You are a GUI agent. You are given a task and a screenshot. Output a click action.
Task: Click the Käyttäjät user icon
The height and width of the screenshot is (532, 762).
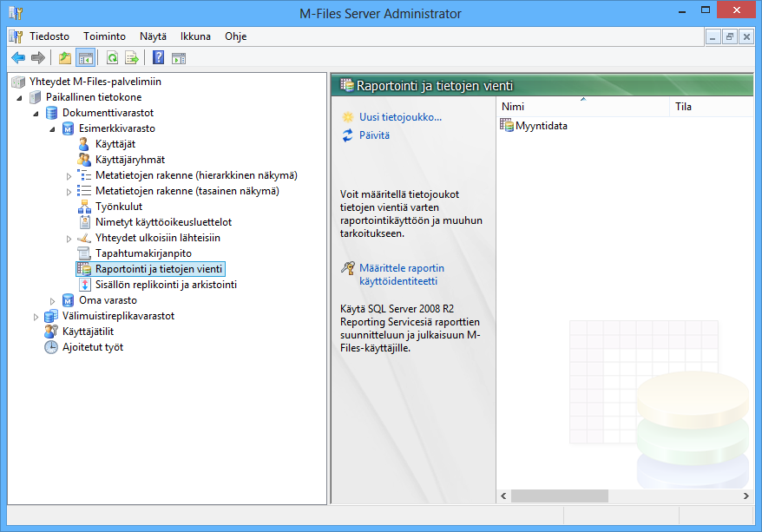click(x=84, y=144)
